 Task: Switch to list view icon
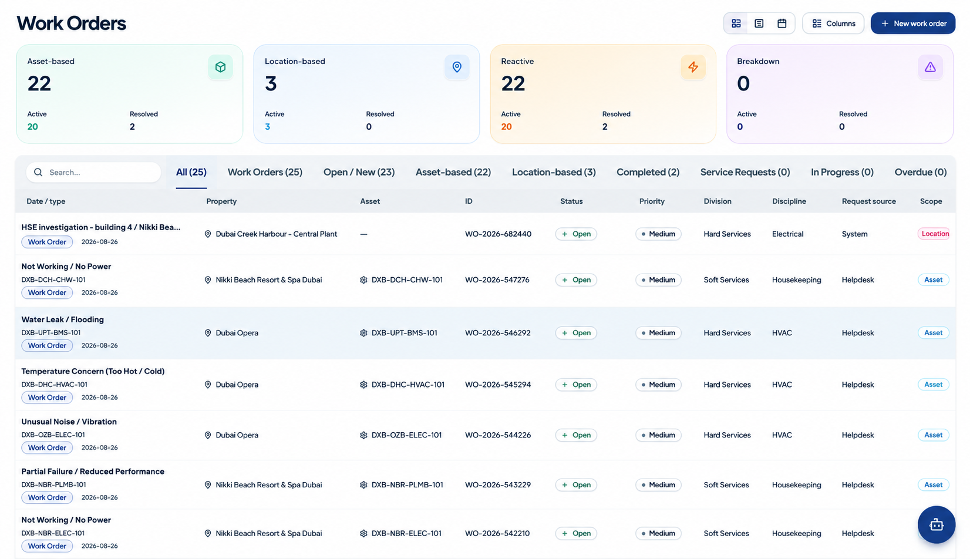tap(759, 23)
